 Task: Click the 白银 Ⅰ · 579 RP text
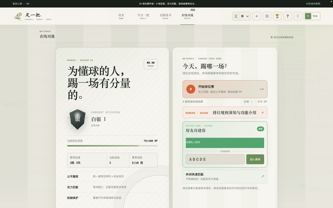point(255,102)
